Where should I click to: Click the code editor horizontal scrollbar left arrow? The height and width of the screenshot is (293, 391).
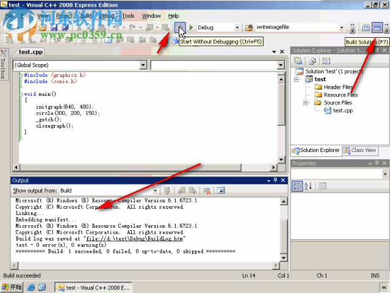[16, 167]
